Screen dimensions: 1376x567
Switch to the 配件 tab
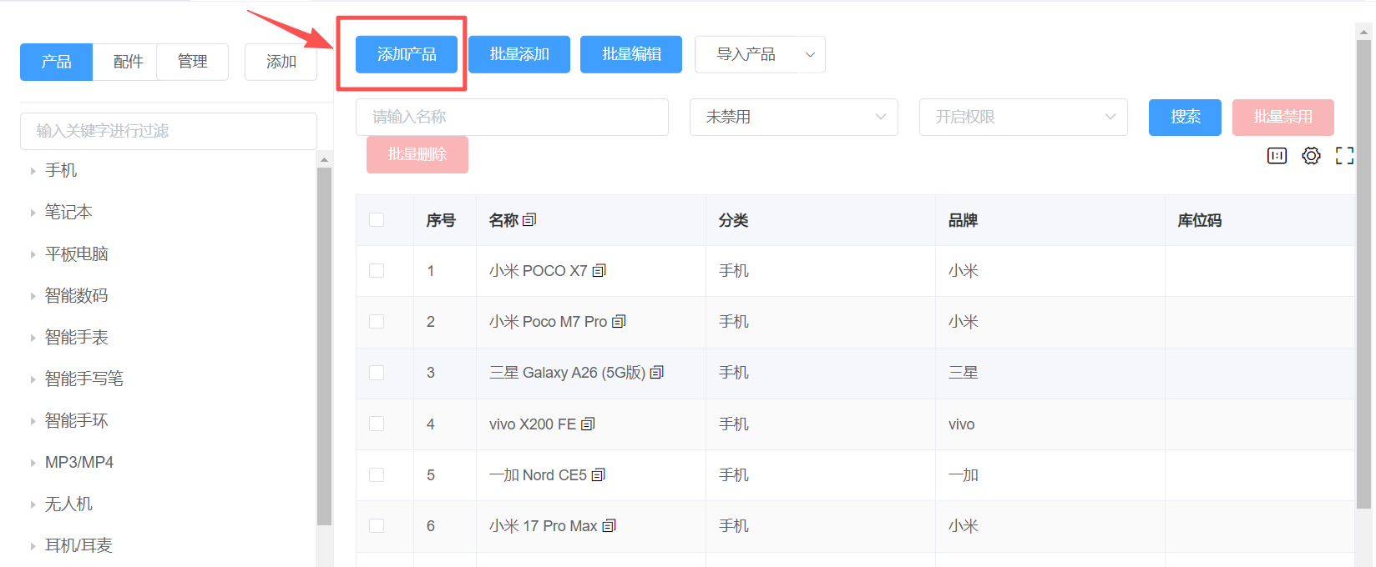coord(128,62)
